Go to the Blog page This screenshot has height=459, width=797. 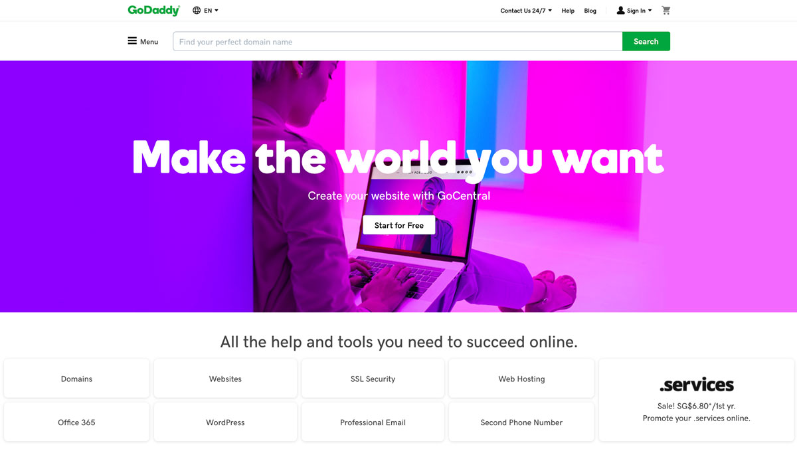pos(590,11)
